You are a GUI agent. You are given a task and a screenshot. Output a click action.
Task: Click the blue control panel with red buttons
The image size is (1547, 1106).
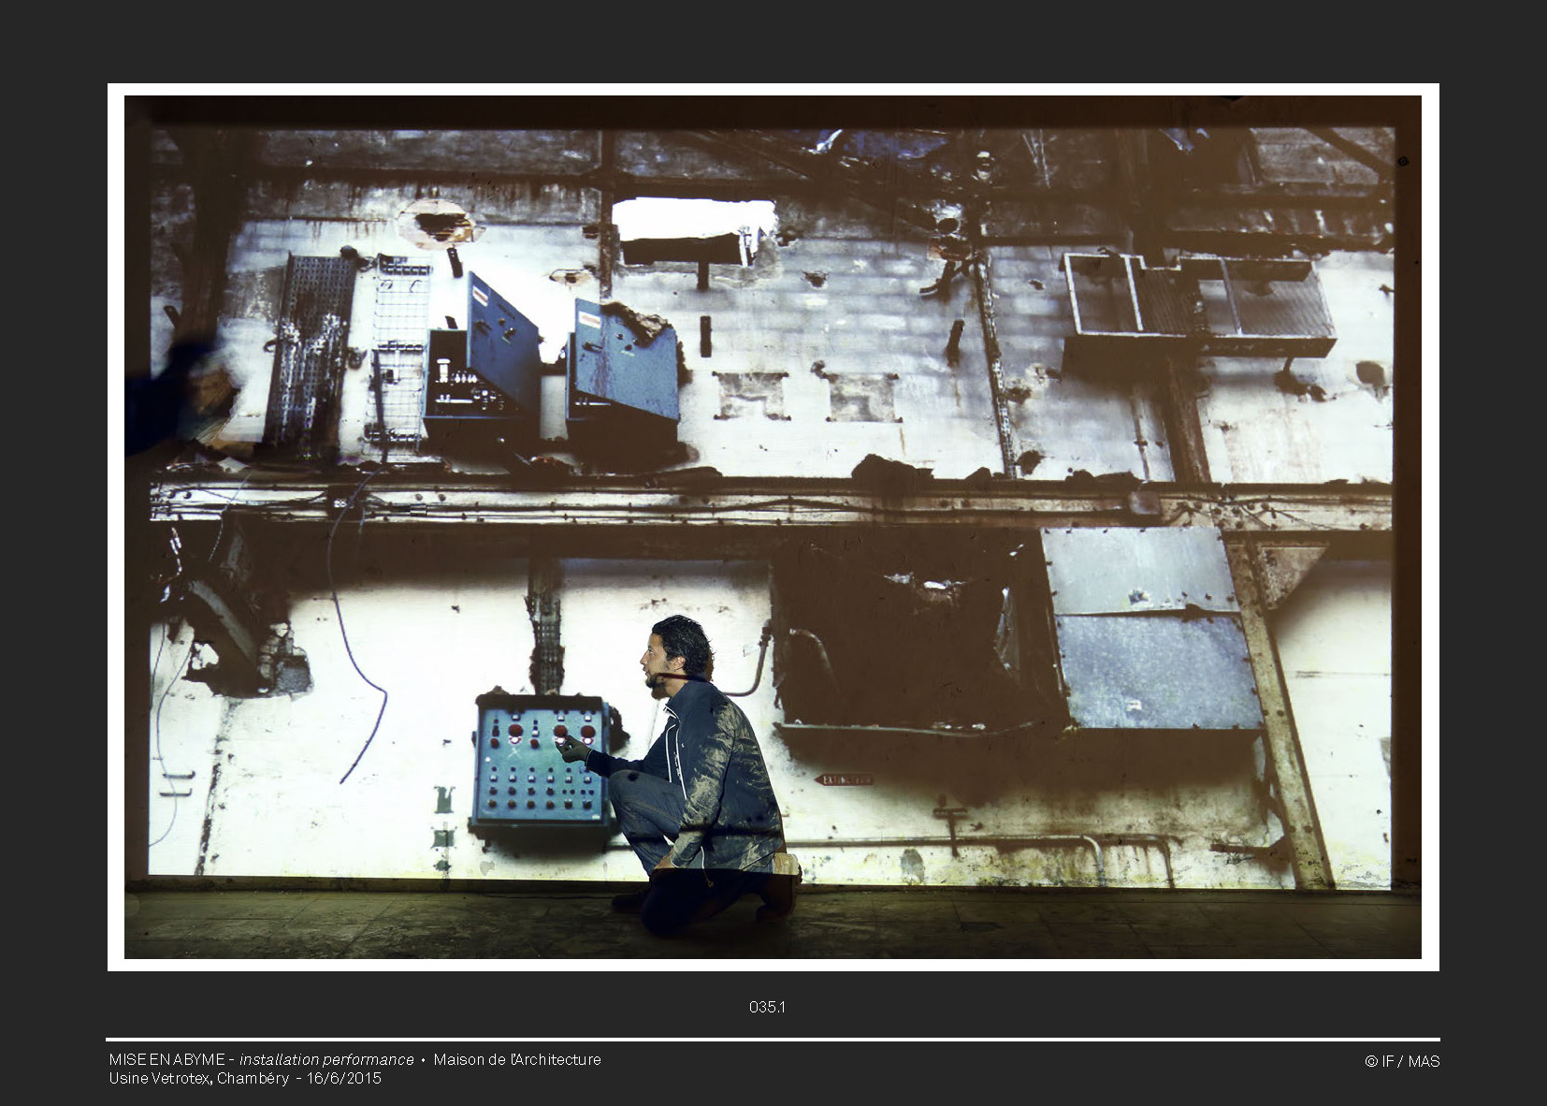click(541, 763)
